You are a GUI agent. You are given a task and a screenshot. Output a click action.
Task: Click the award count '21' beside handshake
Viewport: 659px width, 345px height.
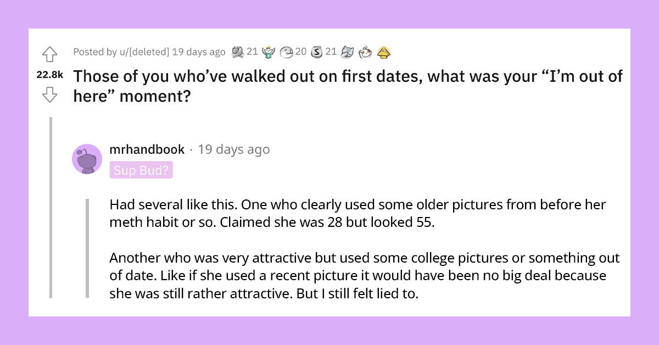click(252, 52)
